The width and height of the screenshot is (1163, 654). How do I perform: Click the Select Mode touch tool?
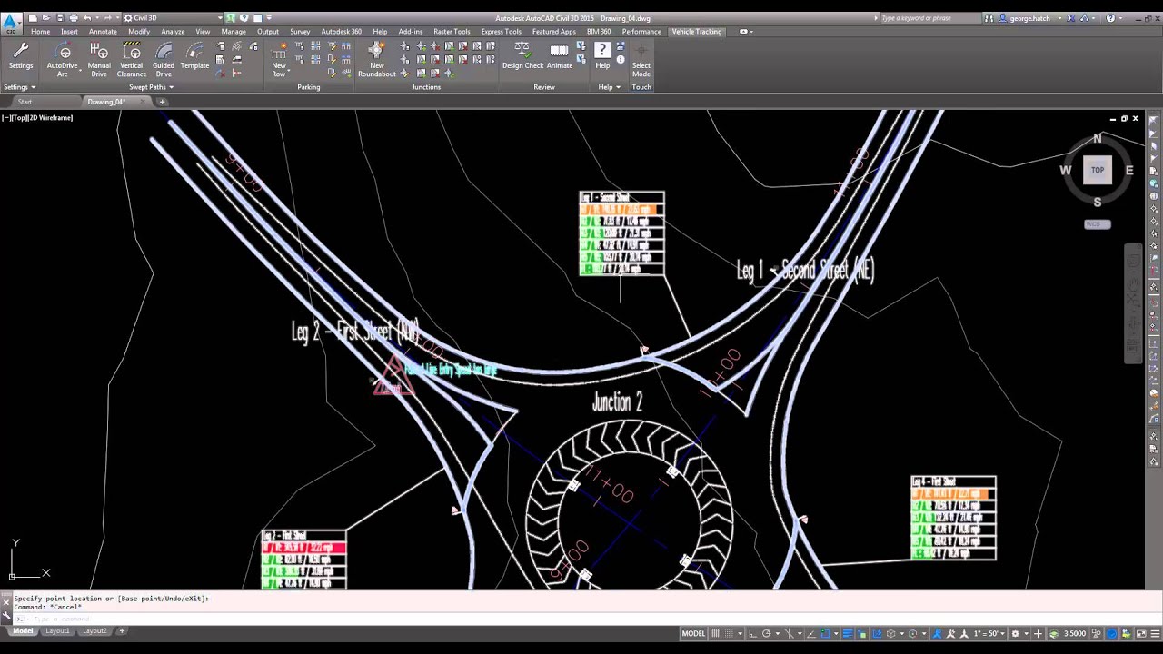tap(641, 60)
